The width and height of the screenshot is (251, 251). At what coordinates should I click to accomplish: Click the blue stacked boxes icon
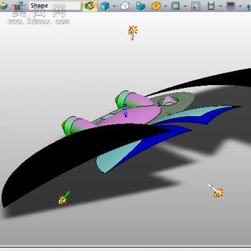(141, 6)
